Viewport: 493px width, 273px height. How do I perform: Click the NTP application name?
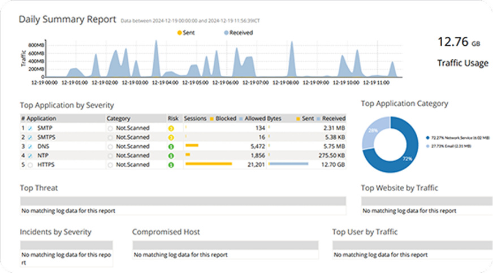tap(43, 155)
